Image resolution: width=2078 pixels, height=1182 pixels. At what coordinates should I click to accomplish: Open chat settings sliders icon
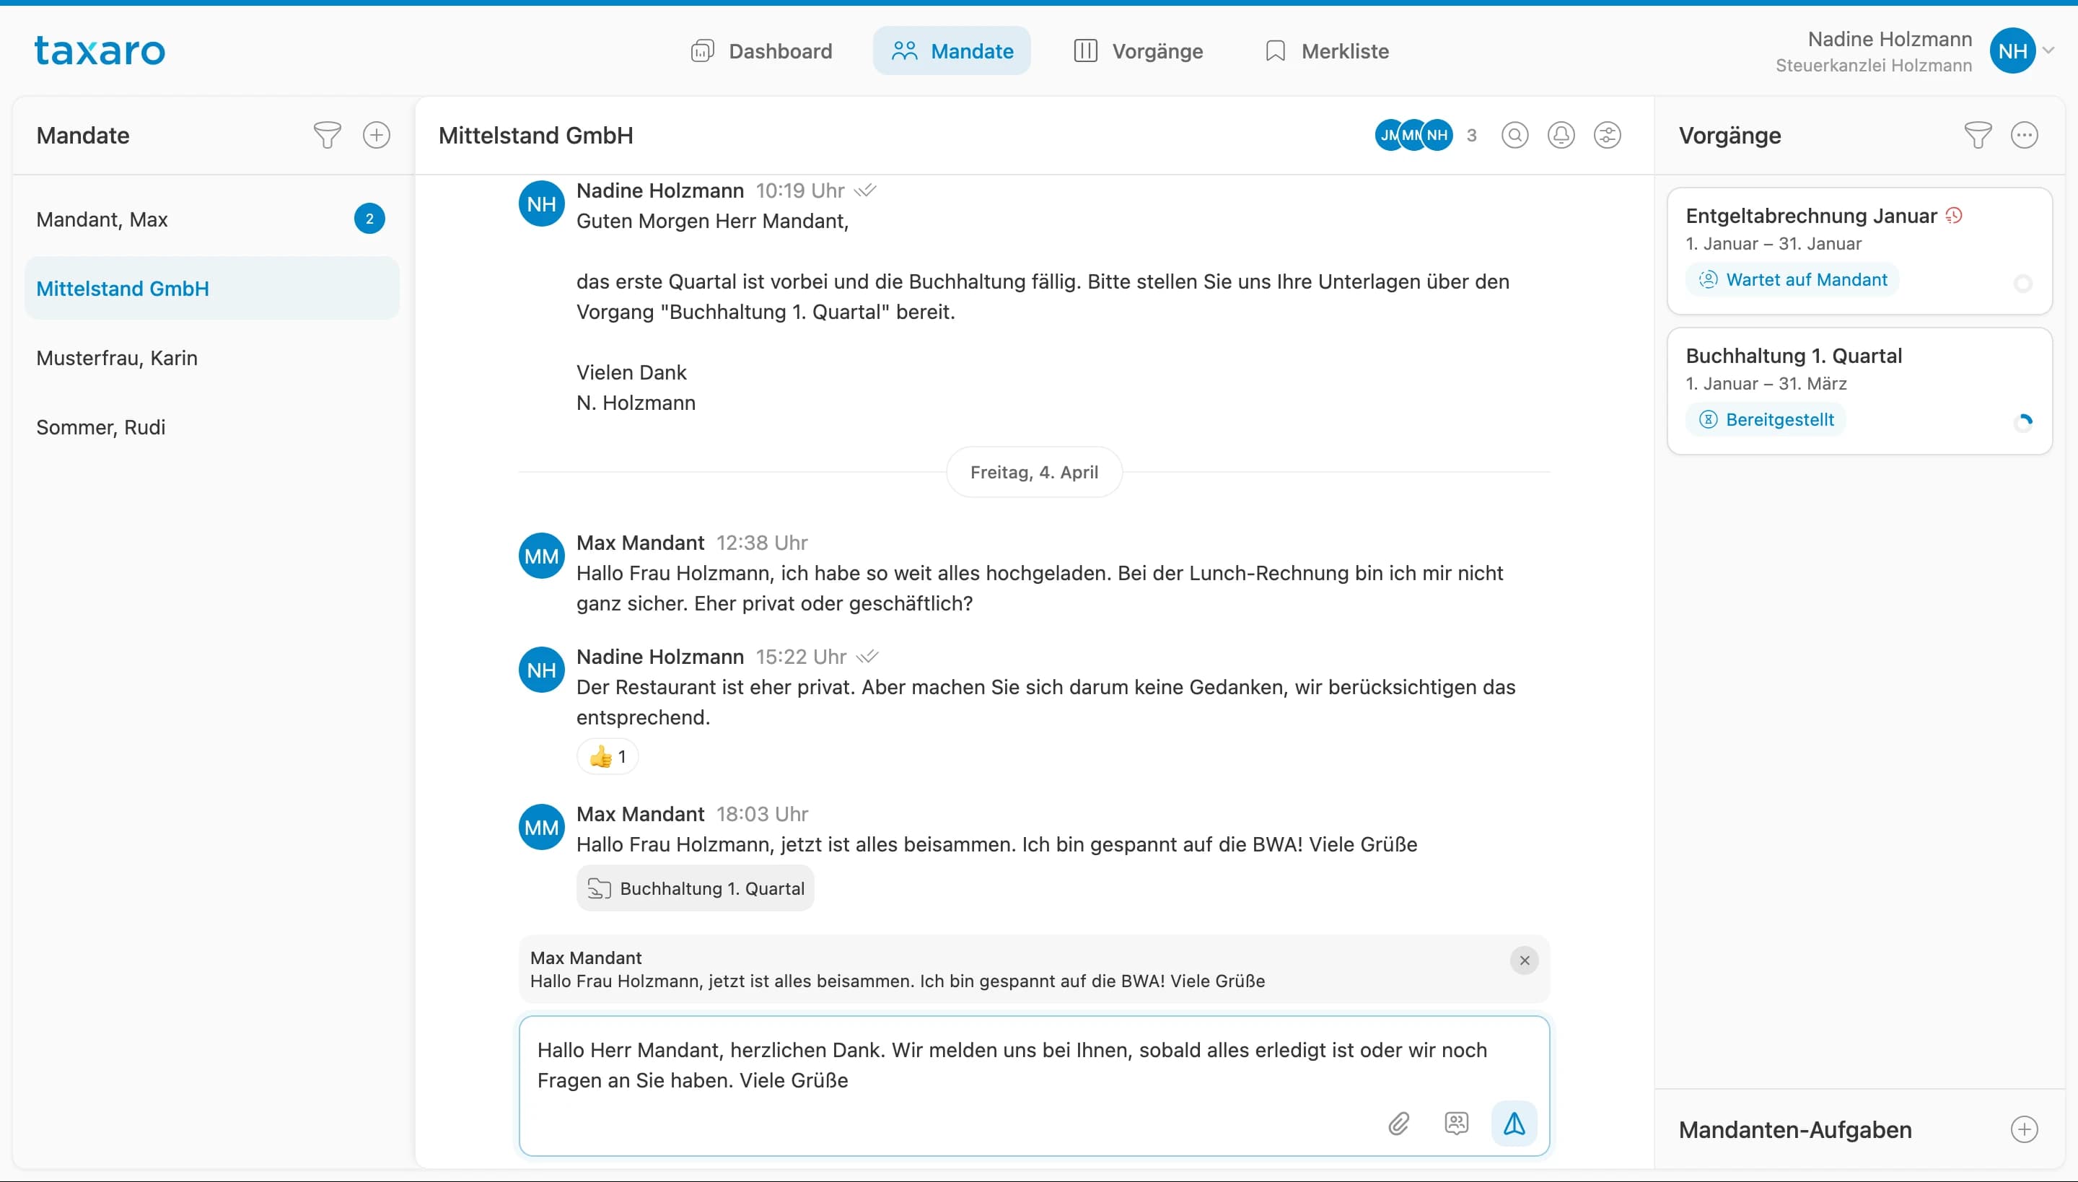pos(1608,135)
